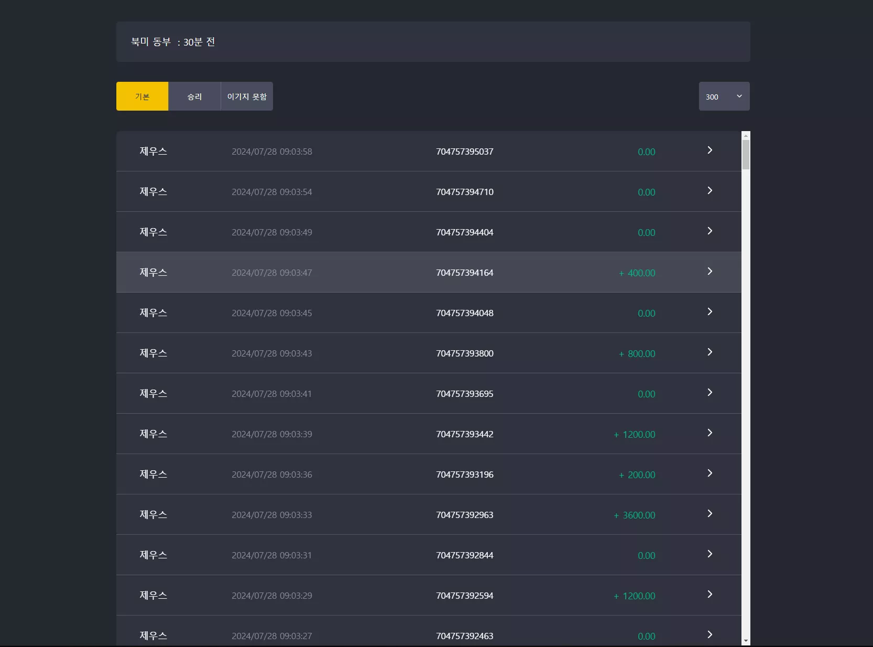This screenshot has width=873, height=647.
Task: Switch to the 이기지 못함 tab
Action: (247, 96)
